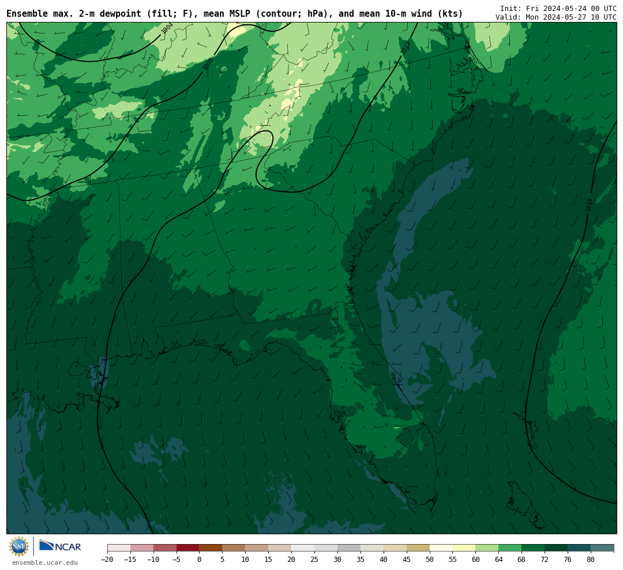Click the 80 colorbar label
The image size is (623, 570).
591,560
